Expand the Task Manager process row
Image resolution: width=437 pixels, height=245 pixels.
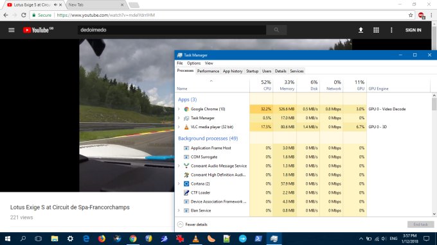(x=179, y=118)
